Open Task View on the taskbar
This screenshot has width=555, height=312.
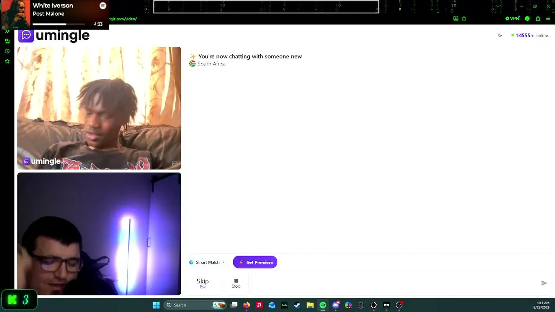234,305
